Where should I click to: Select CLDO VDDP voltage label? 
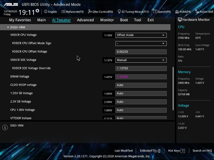(23, 85)
